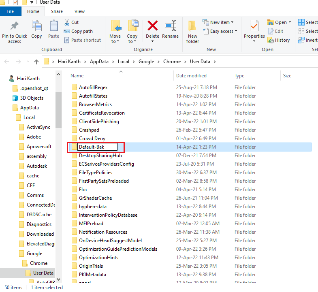Click the customize quick access toolbar arrow
Image resolution: width=318 pixels, height=292 pixels.
point(32,2)
